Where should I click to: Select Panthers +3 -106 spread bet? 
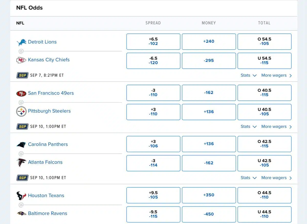pyautogui.click(x=153, y=144)
